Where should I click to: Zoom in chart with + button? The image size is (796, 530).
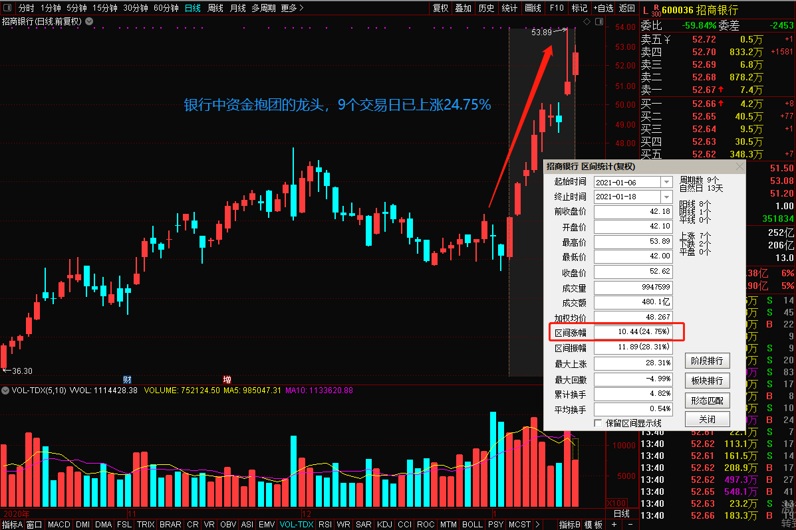point(614,525)
